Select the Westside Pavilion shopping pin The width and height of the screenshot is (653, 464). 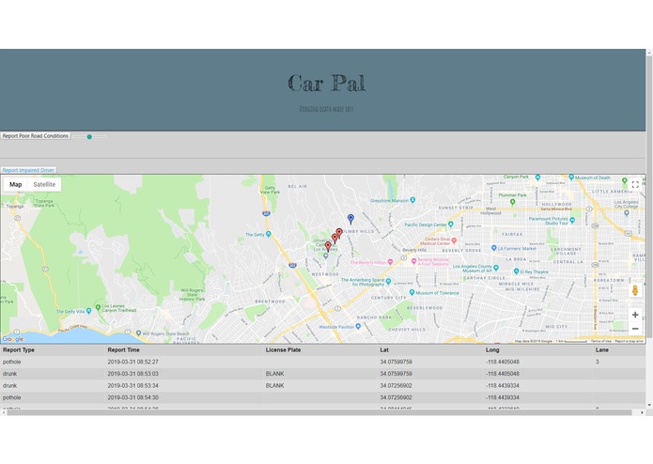point(358,327)
